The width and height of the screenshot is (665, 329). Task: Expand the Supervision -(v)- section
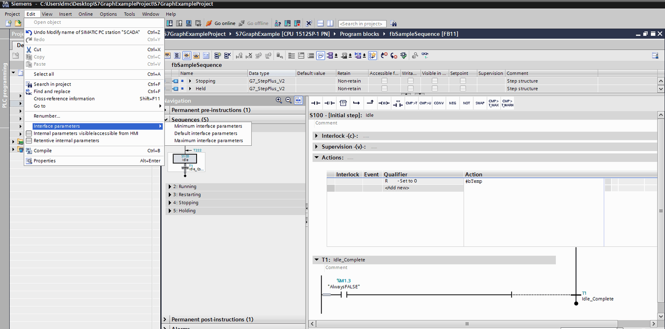(316, 147)
